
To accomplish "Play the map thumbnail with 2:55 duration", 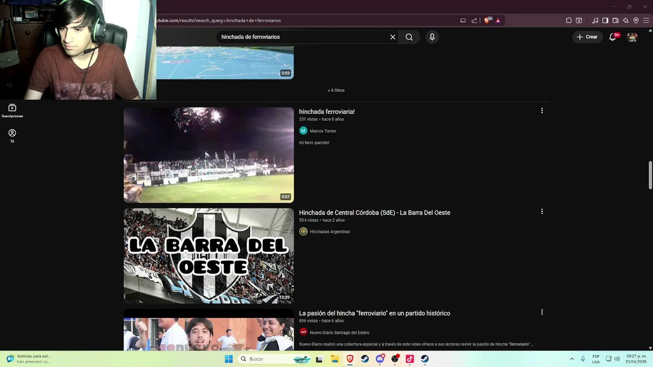I will click(225, 63).
